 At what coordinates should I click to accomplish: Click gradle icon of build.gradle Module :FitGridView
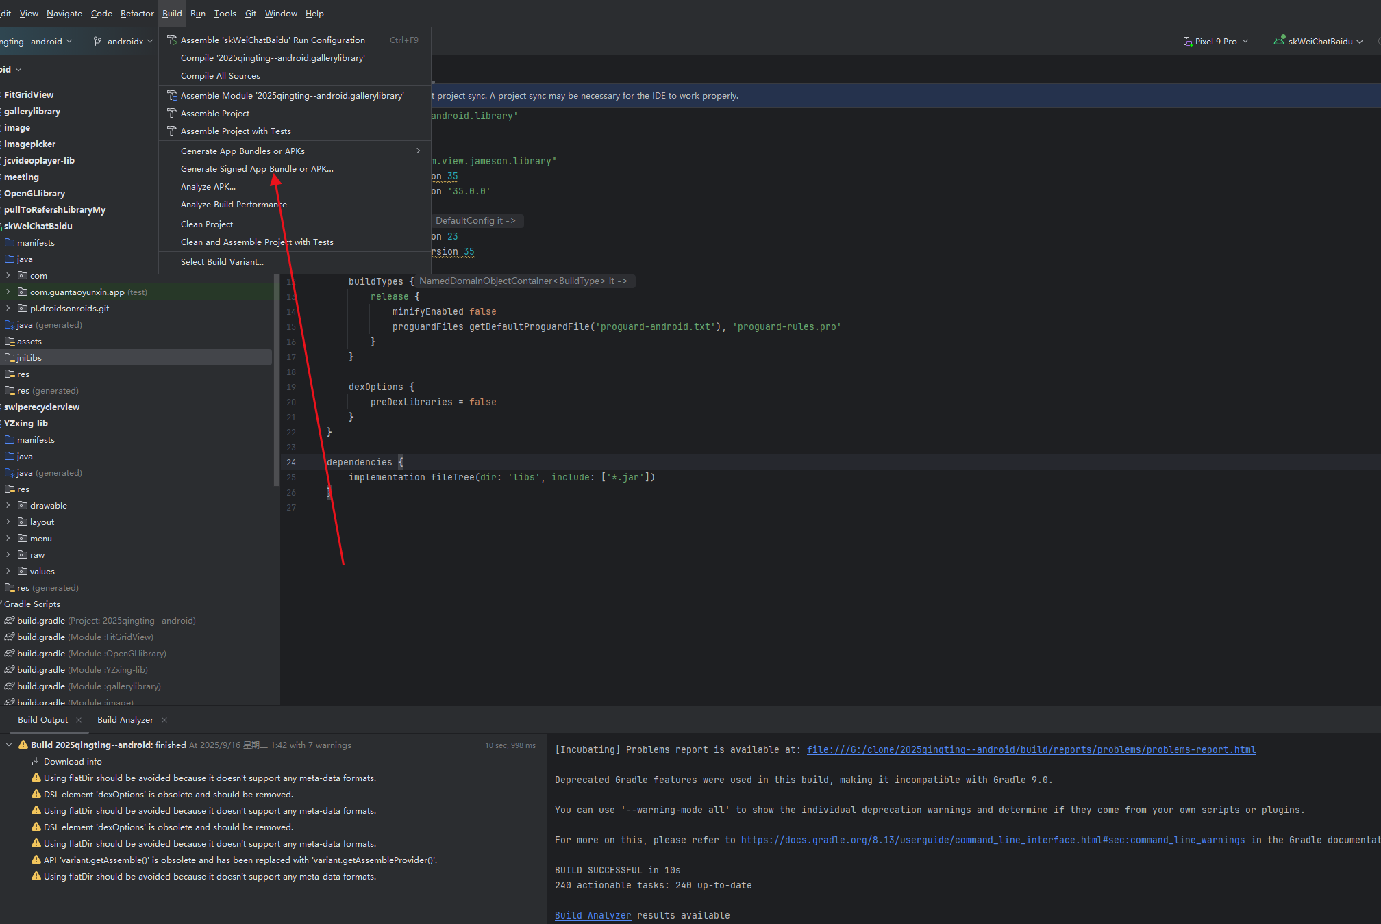(x=10, y=637)
